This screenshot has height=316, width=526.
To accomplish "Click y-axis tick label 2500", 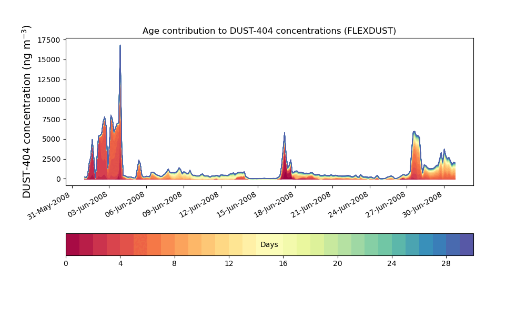I will click(51, 159).
